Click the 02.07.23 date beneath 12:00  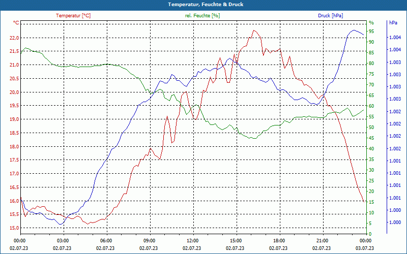[x=192, y=248]
